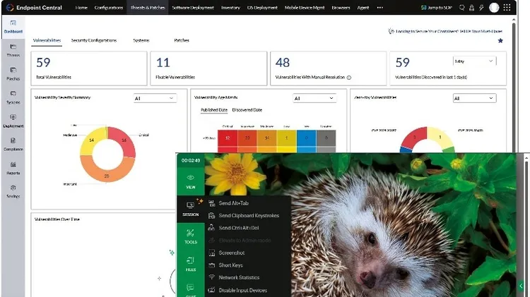Click Disable Input Devices option
Image resolution: width=530 pixels, height=297 pixels.
242,290
